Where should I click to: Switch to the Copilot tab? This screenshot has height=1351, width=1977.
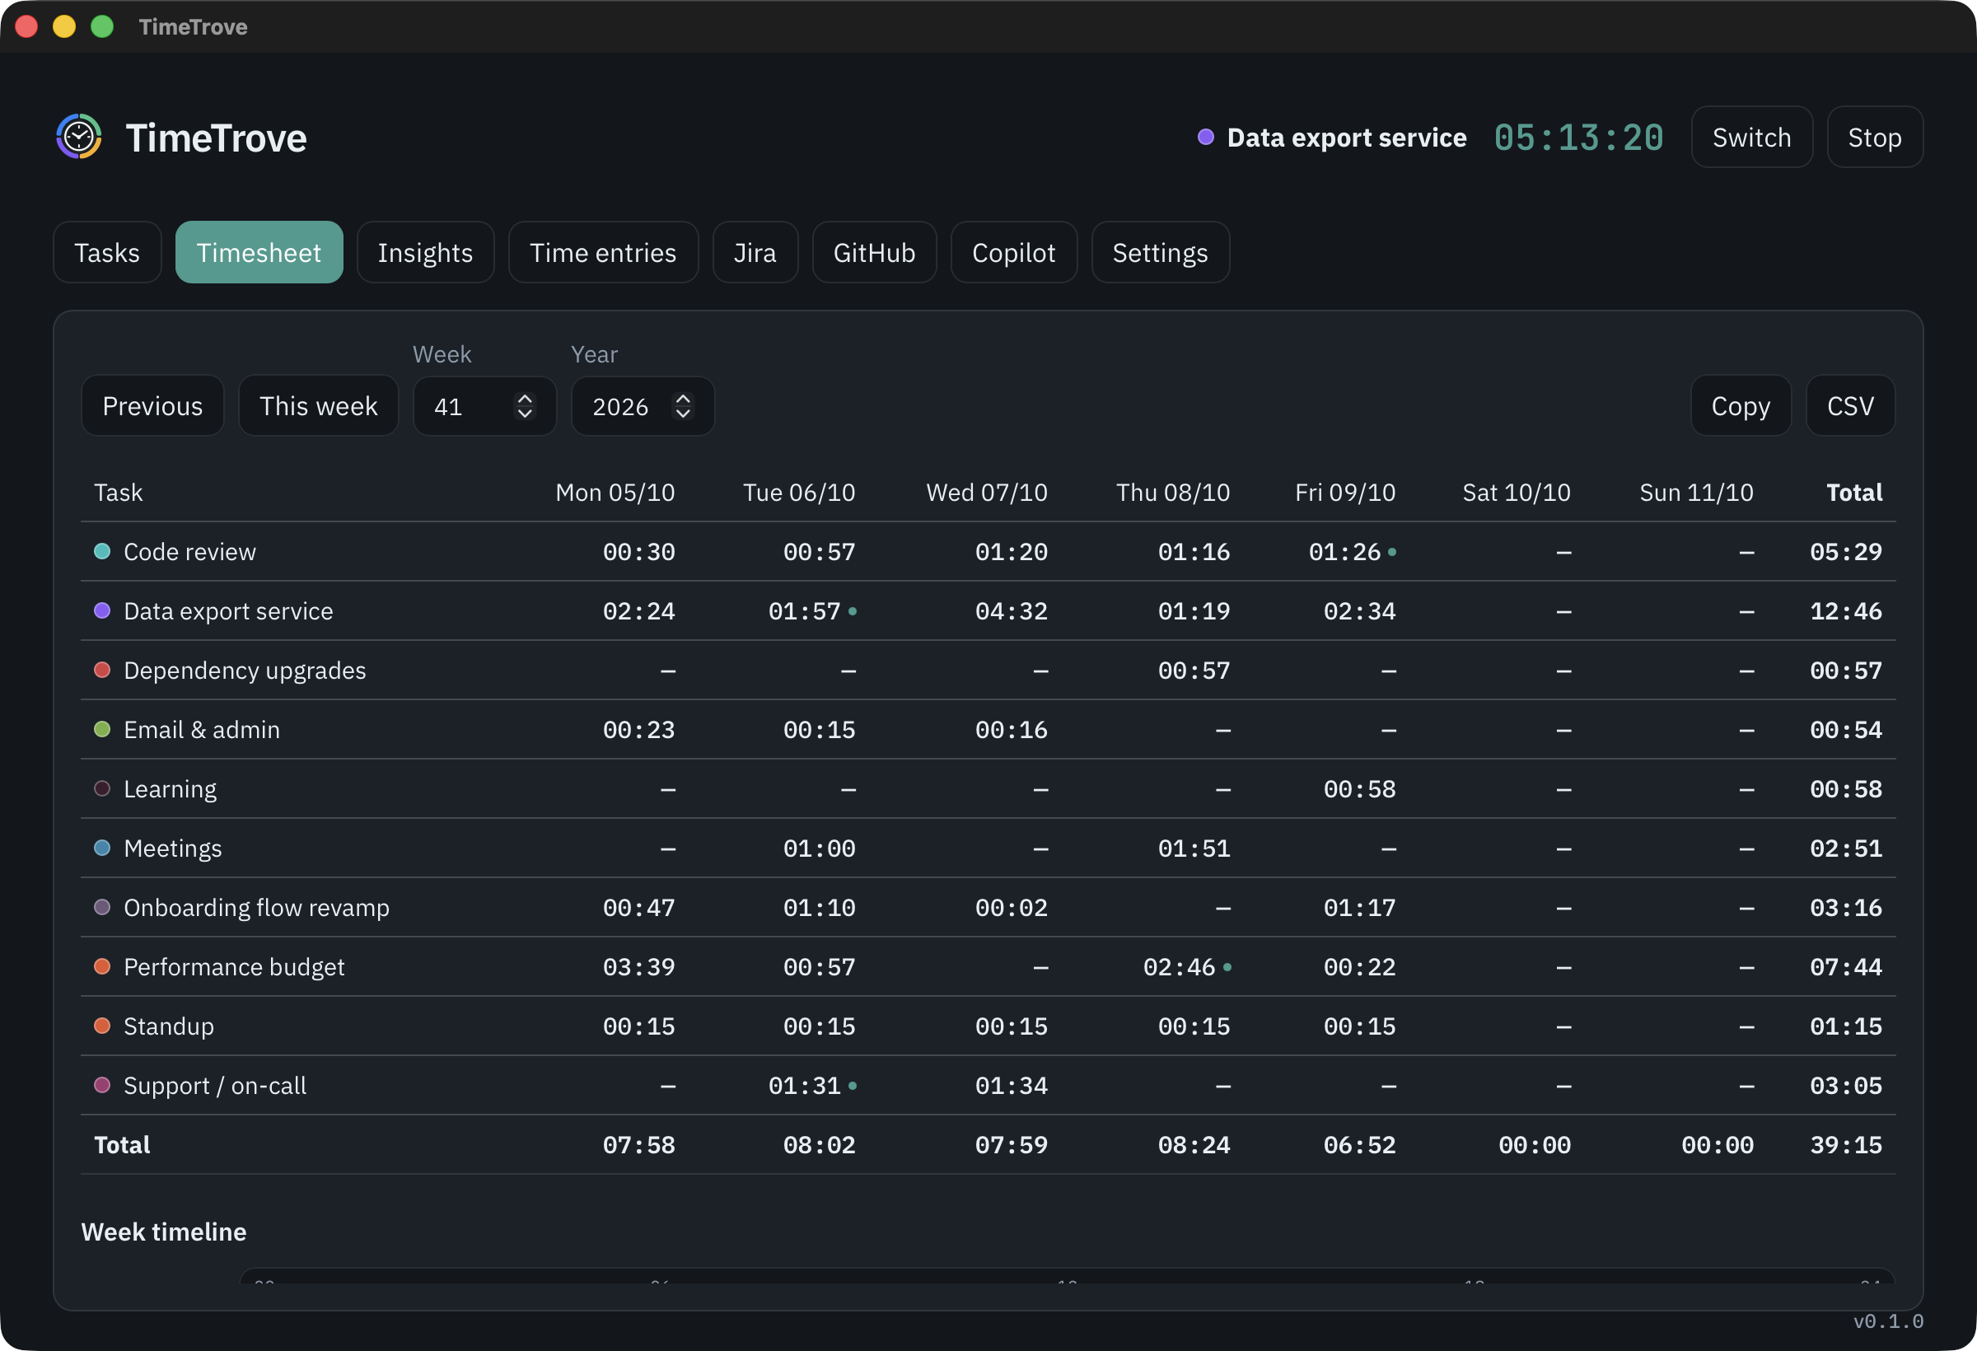[1014, 253]
